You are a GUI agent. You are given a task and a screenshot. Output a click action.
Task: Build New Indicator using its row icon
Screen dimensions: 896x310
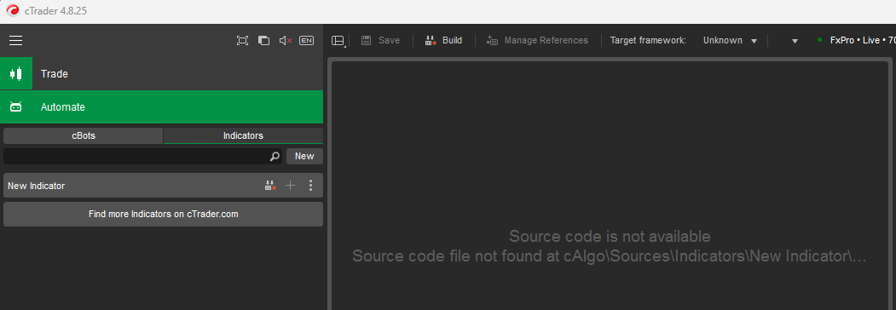pyautogui.click(x=270, y=186)
